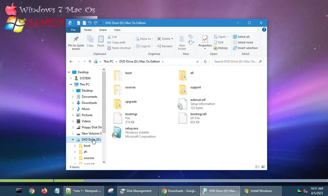Click the Copy ribbon button
328x196 pixels.
(90, 41)
